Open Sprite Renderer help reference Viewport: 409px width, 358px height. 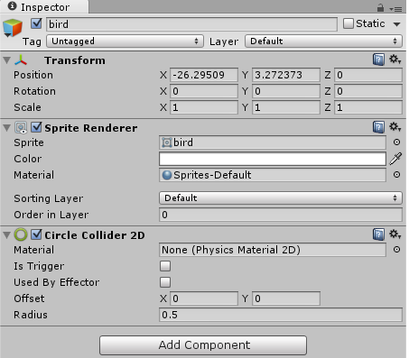pos(378,127)
